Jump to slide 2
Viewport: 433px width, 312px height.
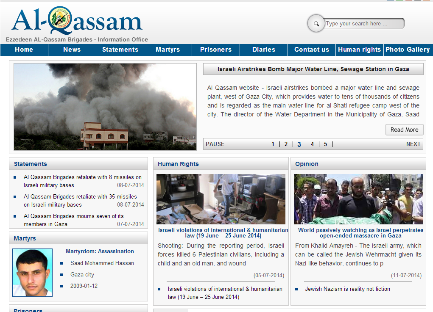[286, 144]
